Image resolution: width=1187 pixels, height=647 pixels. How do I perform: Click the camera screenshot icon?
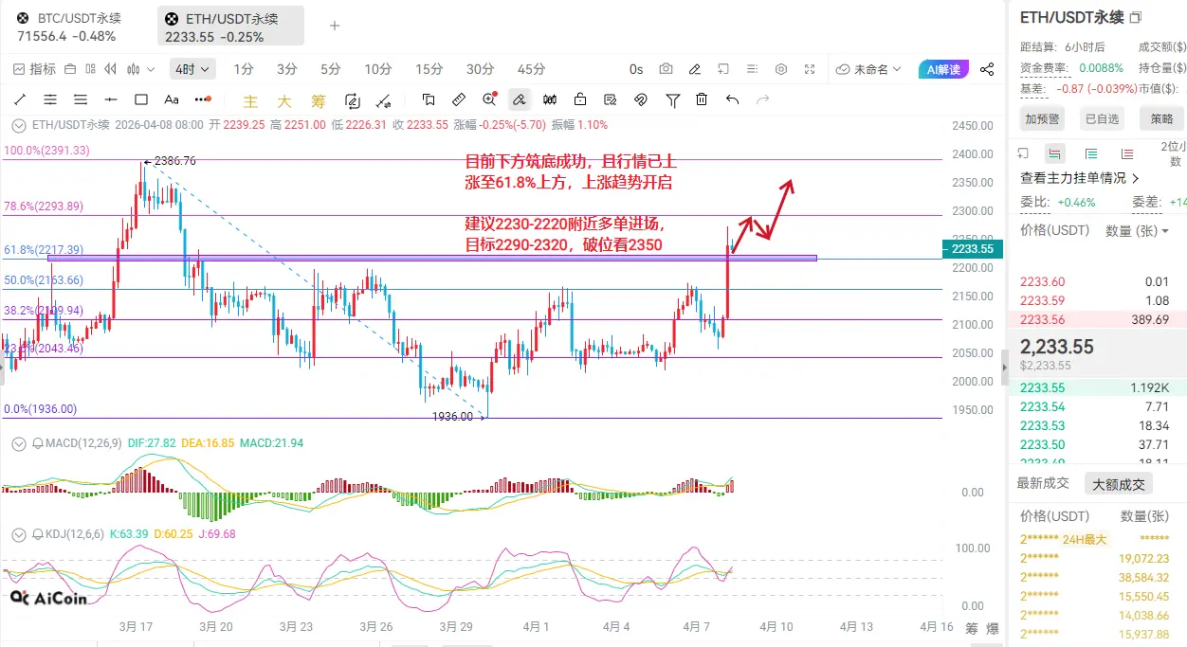(667, 69)
